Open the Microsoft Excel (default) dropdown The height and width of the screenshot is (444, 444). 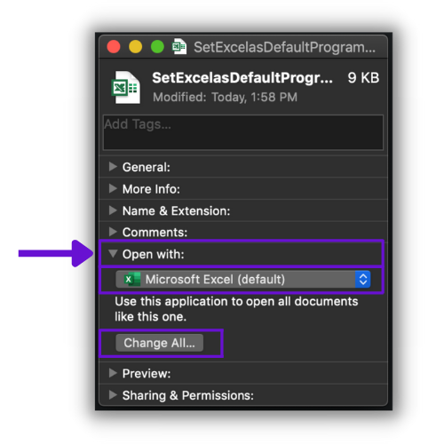point(243,279)
